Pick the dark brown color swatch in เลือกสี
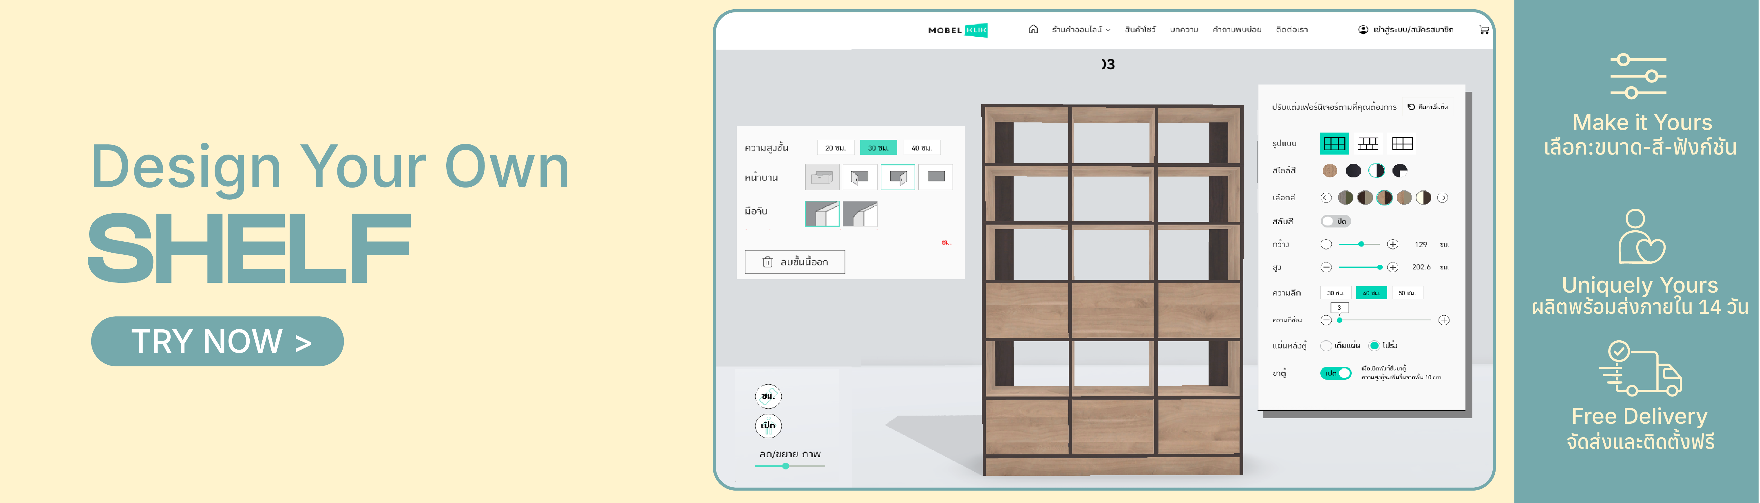The width and height of the screenshot is (1760, 503). click(x=1364, y=198)
